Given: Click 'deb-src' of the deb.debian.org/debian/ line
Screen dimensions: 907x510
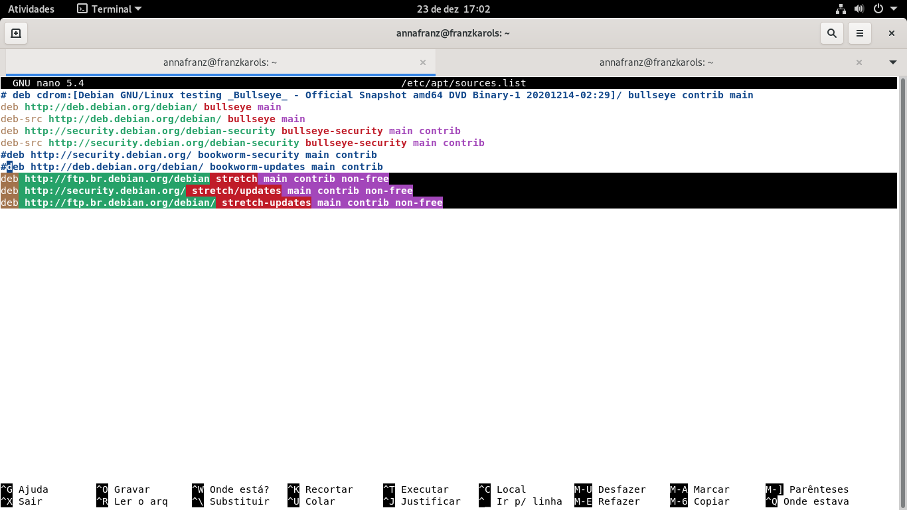Looking at the screenshot, I should 21,119.
